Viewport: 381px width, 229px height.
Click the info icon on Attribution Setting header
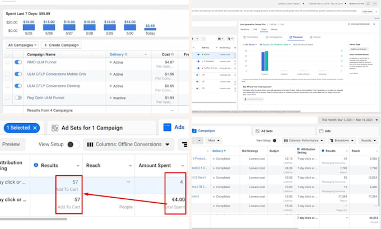coord(299,149)
